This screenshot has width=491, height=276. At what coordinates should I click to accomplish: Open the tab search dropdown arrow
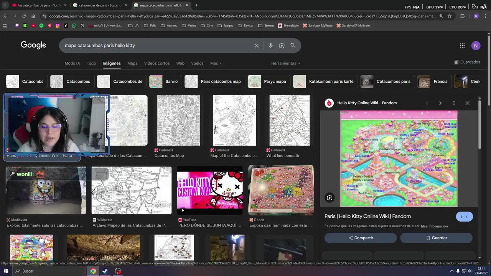pyautogui.click(x=5, y=5)
